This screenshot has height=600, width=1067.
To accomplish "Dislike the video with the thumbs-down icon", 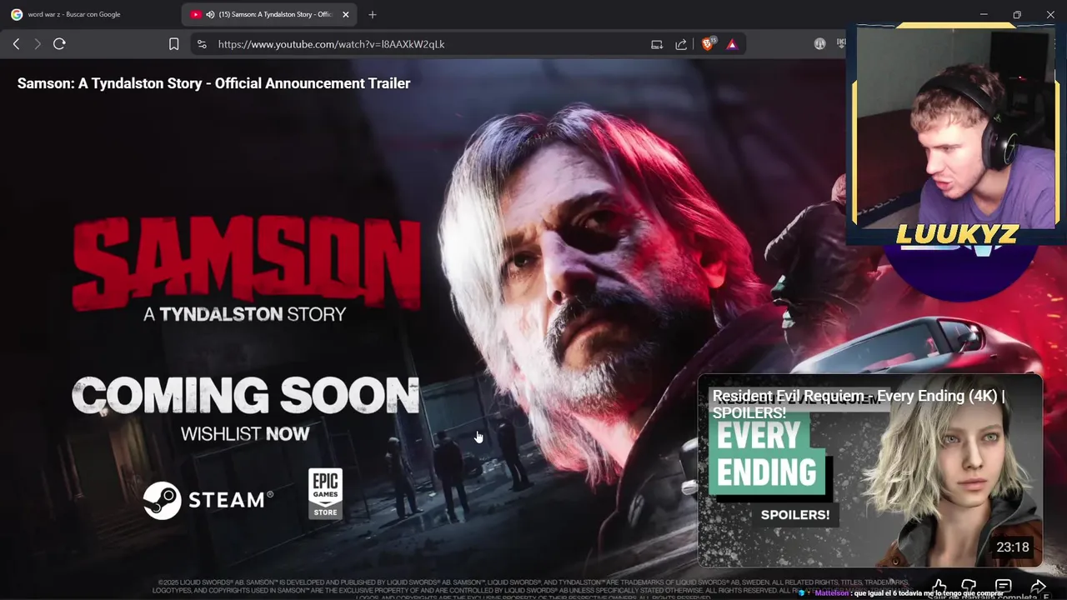I will [969, 587].
